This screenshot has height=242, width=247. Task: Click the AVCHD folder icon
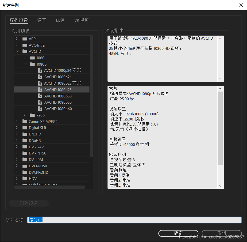(x=25, y=51)
